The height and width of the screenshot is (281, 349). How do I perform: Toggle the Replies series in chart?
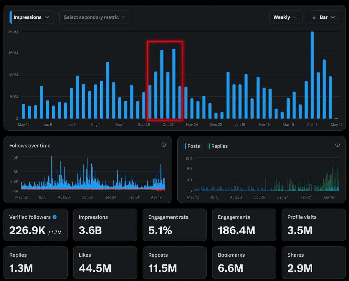[218, 146]
